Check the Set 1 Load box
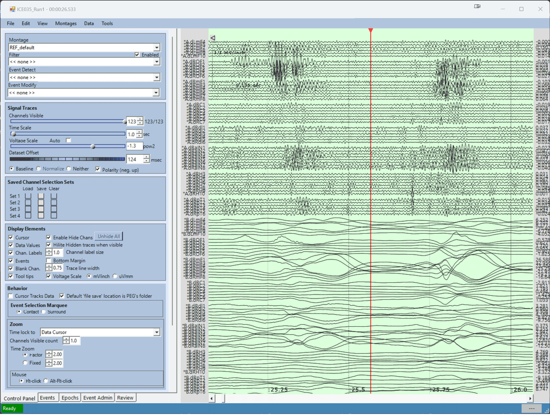The image size is (550, 415). (28, 196)
